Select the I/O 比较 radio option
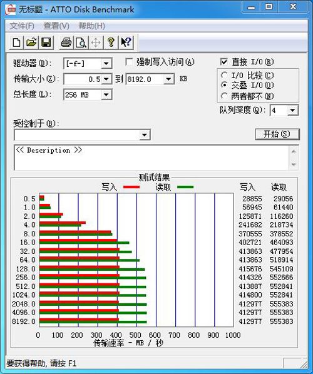 [x=224, y=76]
